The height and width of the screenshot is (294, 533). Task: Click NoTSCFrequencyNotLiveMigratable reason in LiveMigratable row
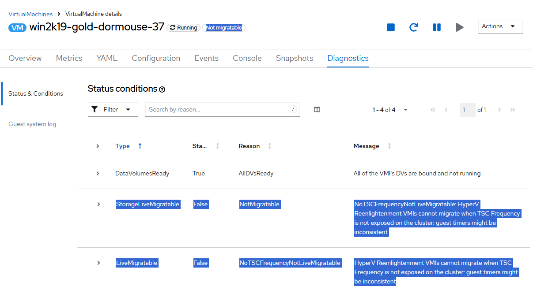click(x=290, y=263)
